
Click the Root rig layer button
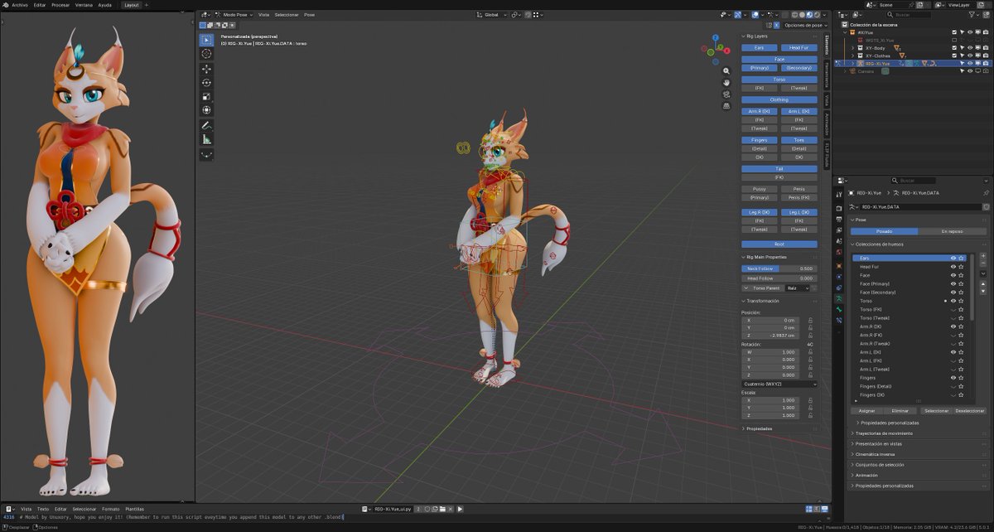779,244
